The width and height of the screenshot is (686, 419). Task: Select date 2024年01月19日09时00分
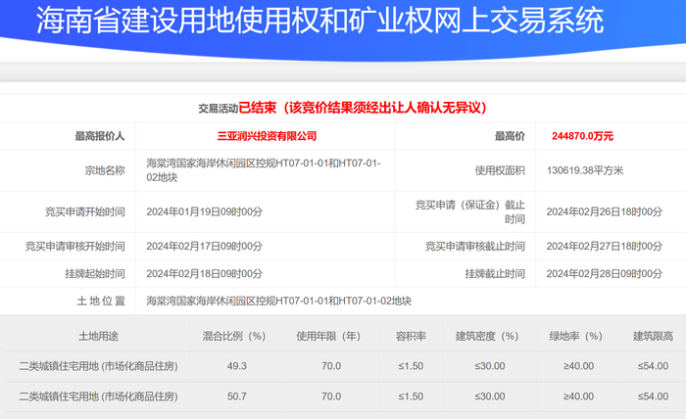(204, 211)
